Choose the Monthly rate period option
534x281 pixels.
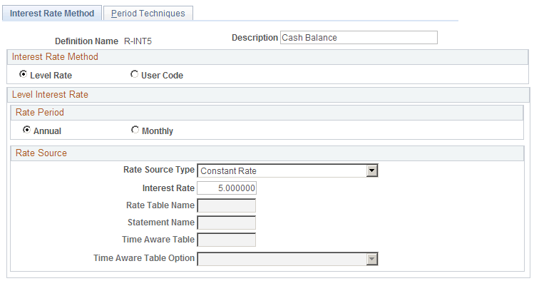[135, 130]
